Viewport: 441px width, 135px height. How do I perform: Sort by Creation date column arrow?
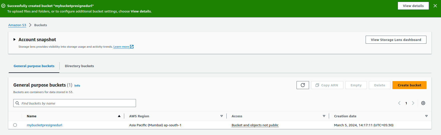tap(426, 116)
